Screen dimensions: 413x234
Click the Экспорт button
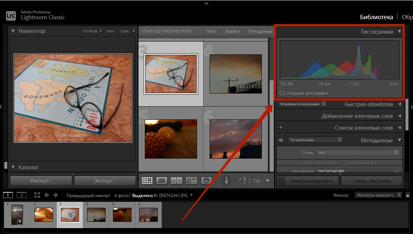point(105,181)
